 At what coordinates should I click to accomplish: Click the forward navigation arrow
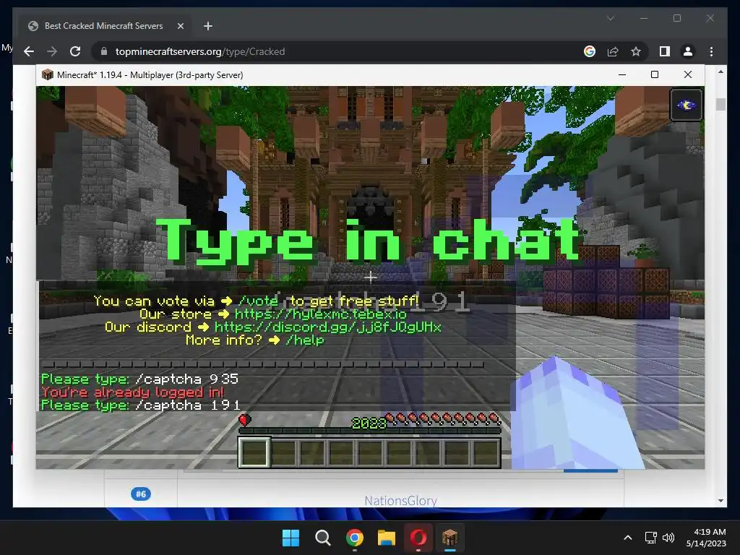click(x=52, y=51)
